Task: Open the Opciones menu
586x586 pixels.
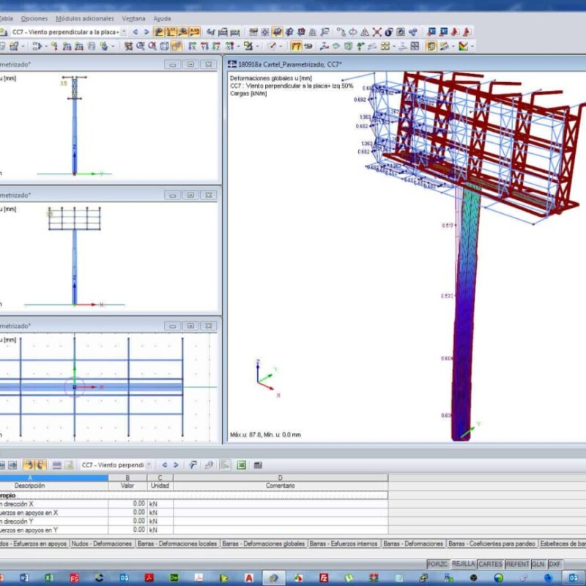Action: pyautogui.click(x=34, y=18)
